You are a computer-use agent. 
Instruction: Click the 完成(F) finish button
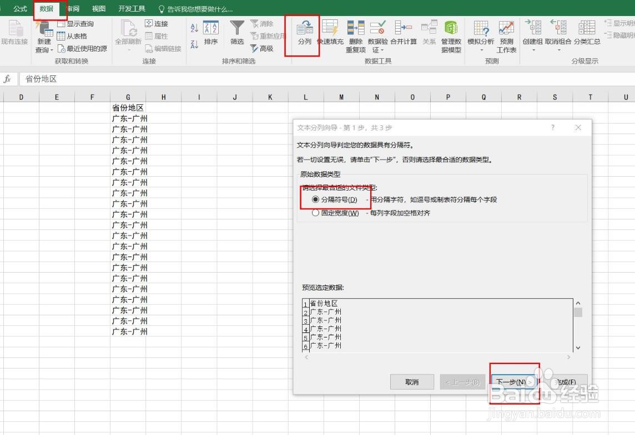566,382
